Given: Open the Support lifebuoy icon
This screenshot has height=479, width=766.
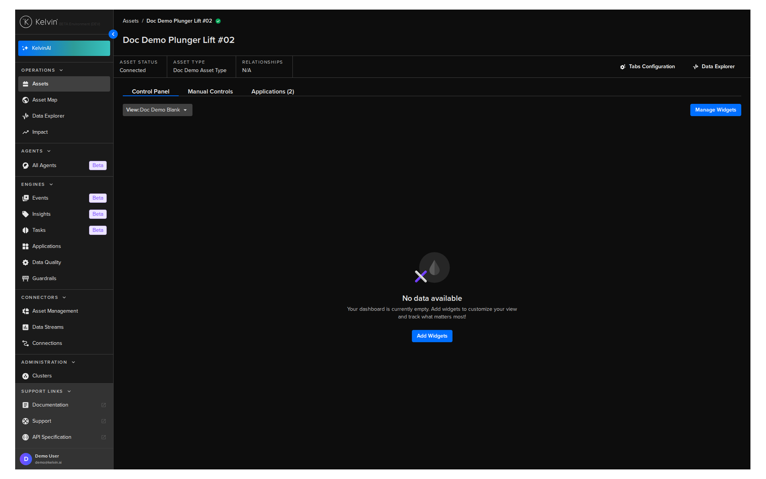Looking at the screenshot, I should click(26, 421).
